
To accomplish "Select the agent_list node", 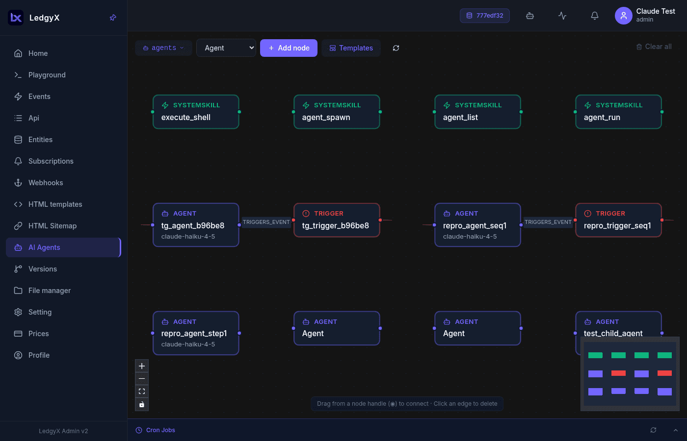I will tap(477, 112).
